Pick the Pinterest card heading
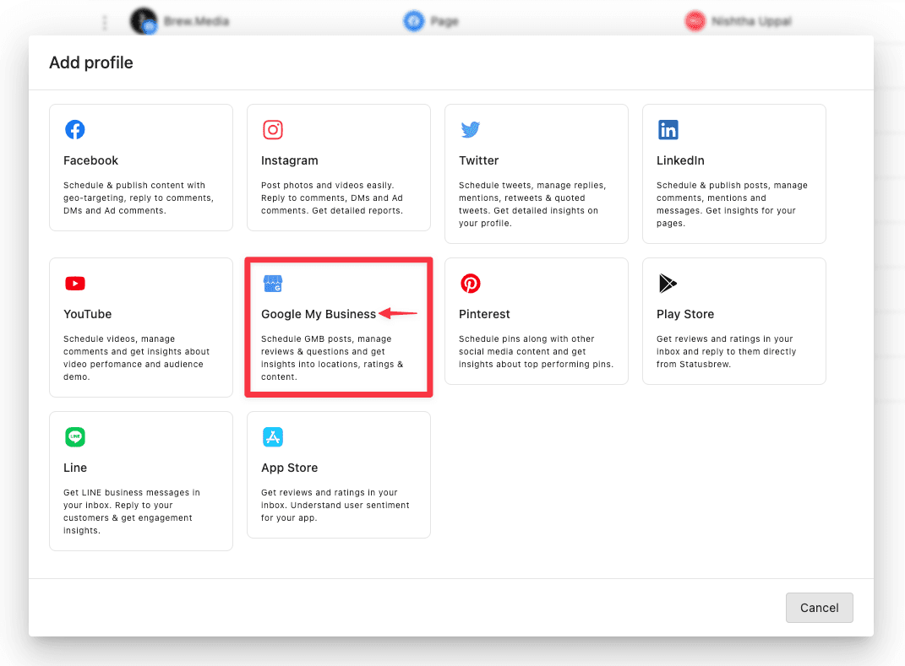This screenshot has width=905, height=666. 484,314
